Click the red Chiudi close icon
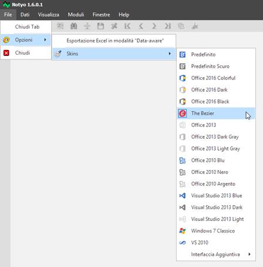The width and height of the screenshot is (263, 267). [x=6, y=53]
